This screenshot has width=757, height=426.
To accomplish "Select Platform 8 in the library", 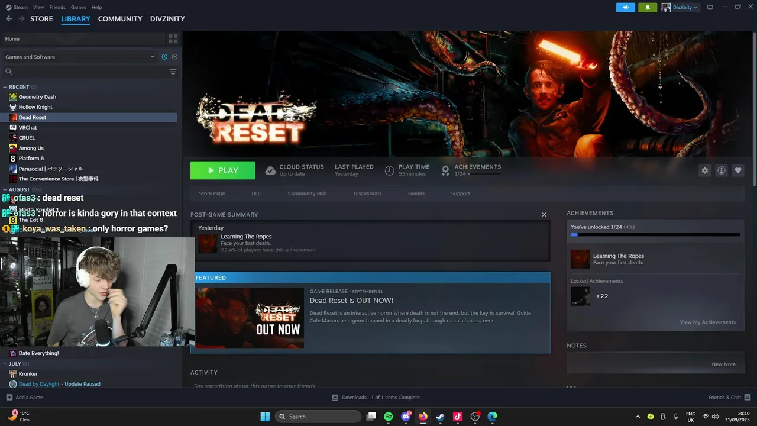I will click(x=31, y=158).
